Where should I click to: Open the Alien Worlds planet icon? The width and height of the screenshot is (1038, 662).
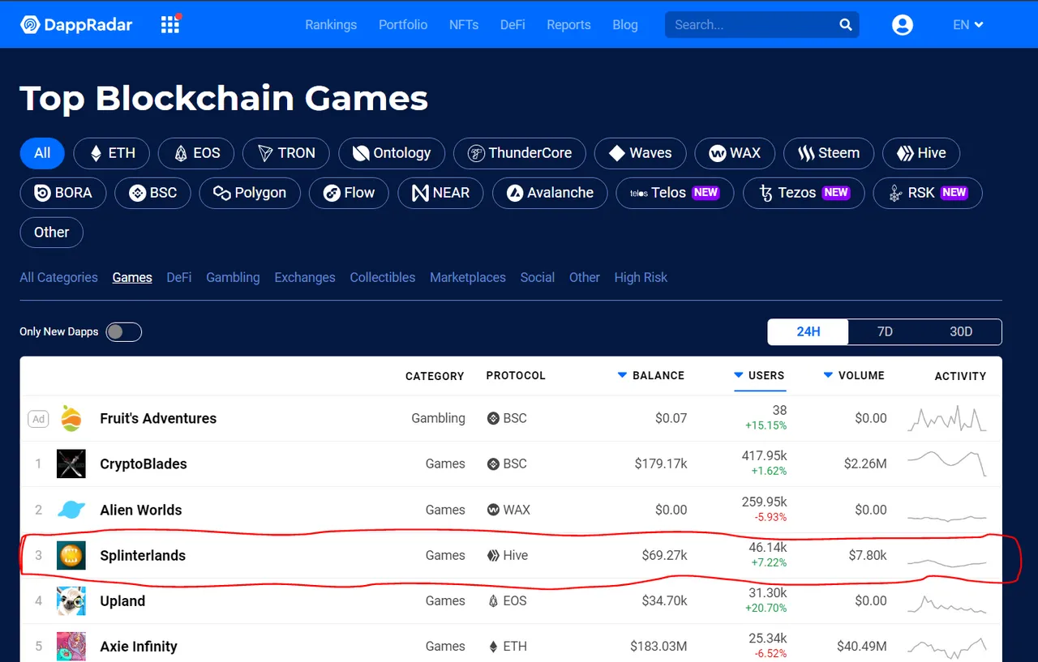pos(71,510)
